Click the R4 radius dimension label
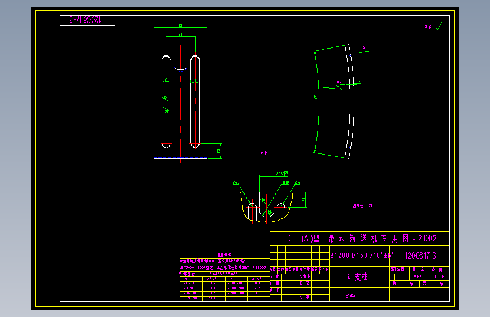This screenshot has height=317, width=490. click(x=297, y=183)
